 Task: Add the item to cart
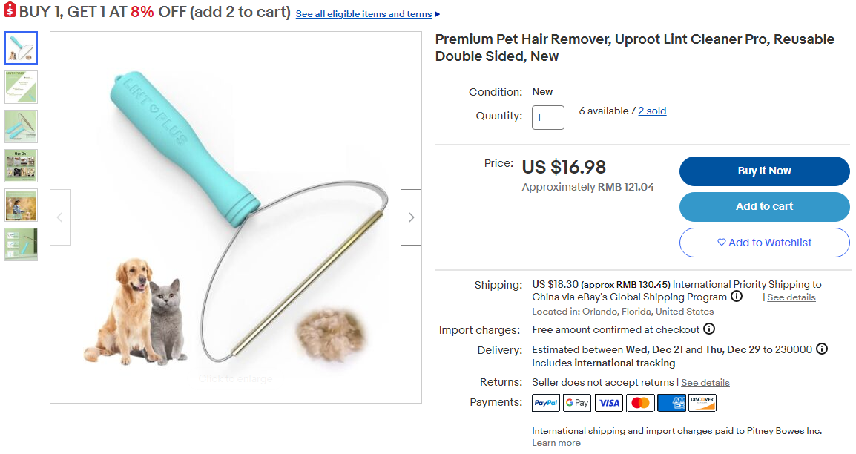click(764, 207)
